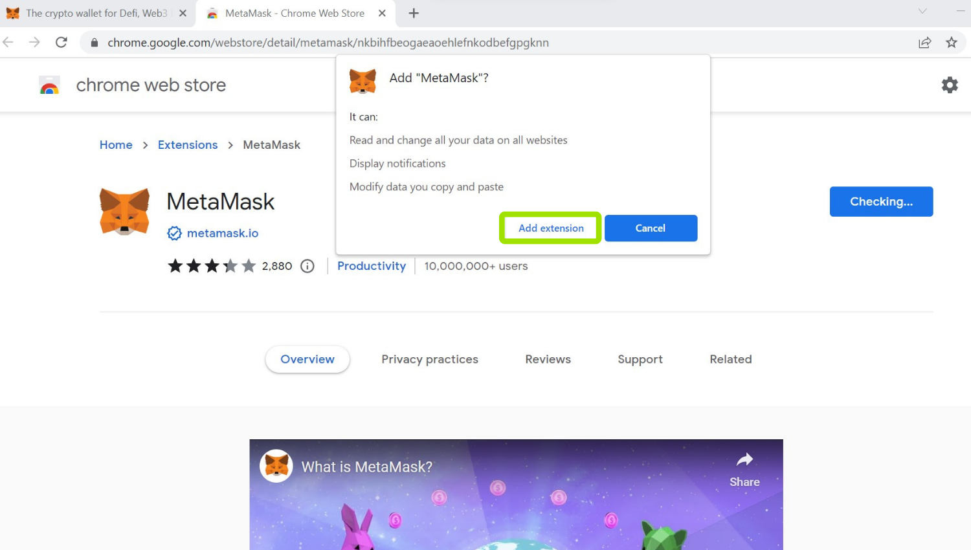This screenshot has width=971, height=550.
Task: Click the 2,880 ratings count
Action: 277,266
